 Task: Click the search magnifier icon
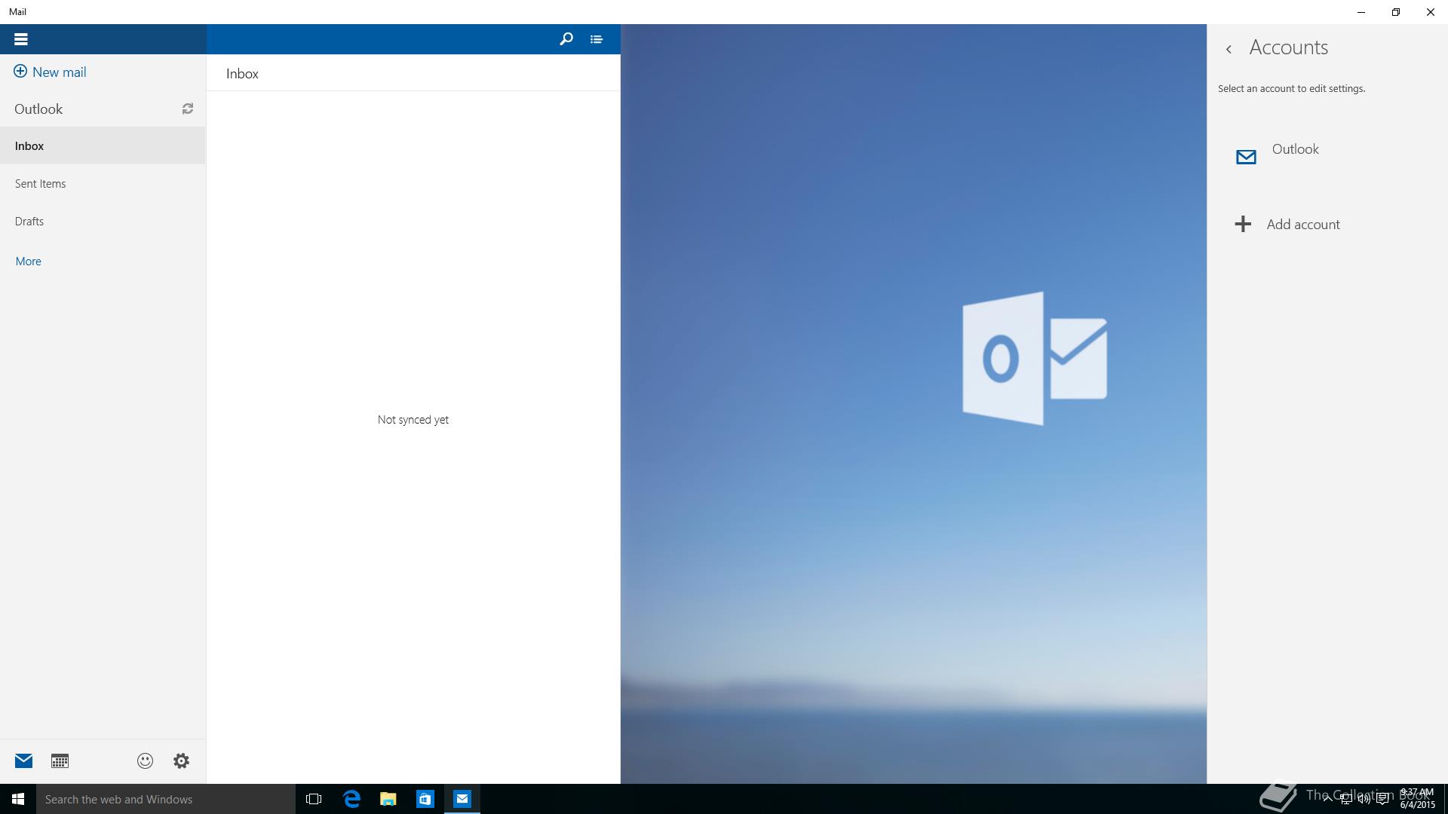[x=566, y=39]
